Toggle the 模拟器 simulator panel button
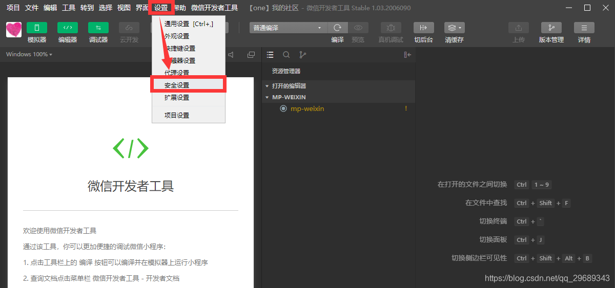The width and height of the screenshot is (615, 288). pyautogui.click(x=37, y=28)
